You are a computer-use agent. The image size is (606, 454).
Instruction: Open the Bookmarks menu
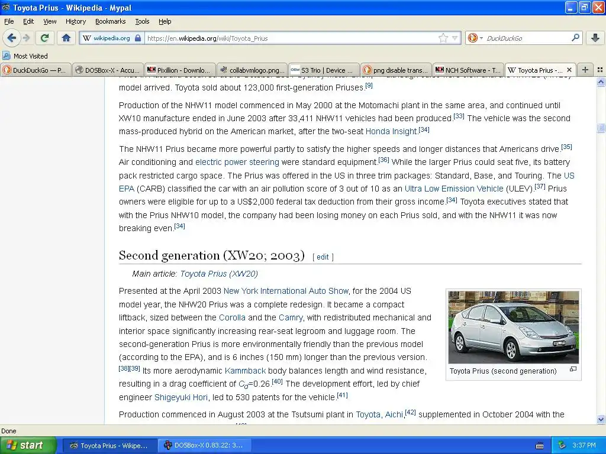pos(110,22)
